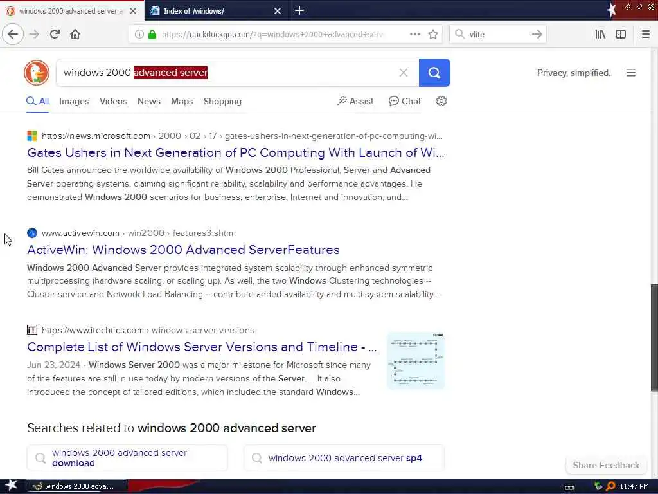Click the page vertical scrollbar thumb
658x494 pixels.
[654, 338]
